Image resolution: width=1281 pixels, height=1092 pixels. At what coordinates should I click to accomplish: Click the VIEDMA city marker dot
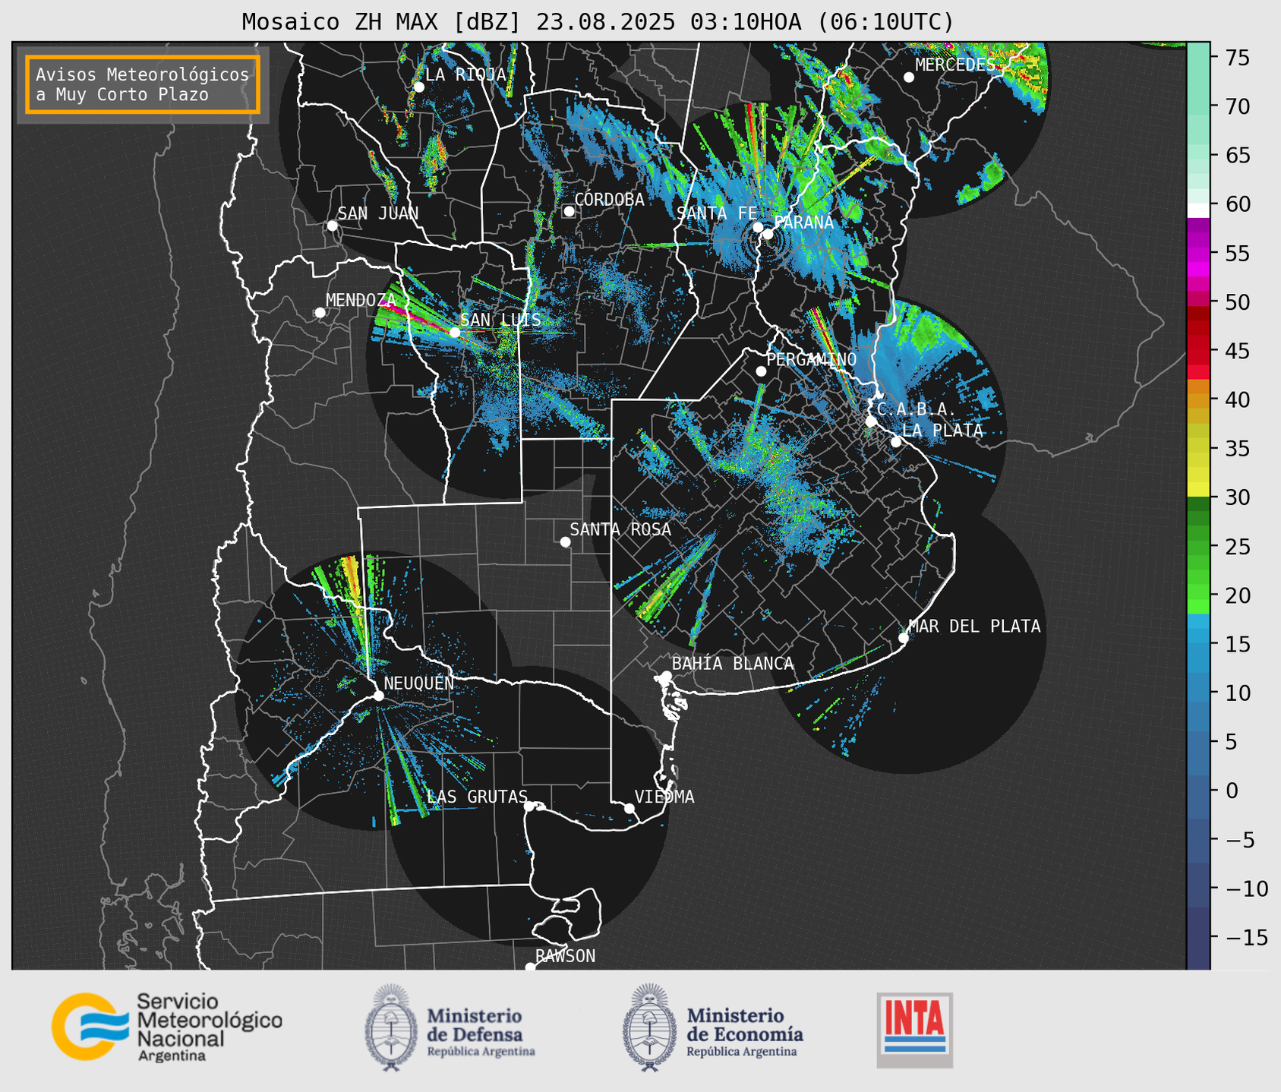pyautogui.click(x=629, y=808)
